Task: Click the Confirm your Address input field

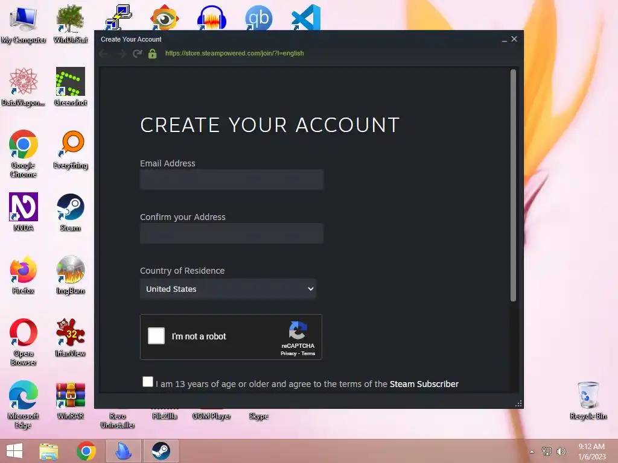Action: pos(232,233)
